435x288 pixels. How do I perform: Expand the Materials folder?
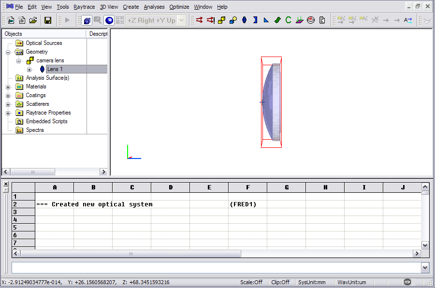[x=8, y=87]
